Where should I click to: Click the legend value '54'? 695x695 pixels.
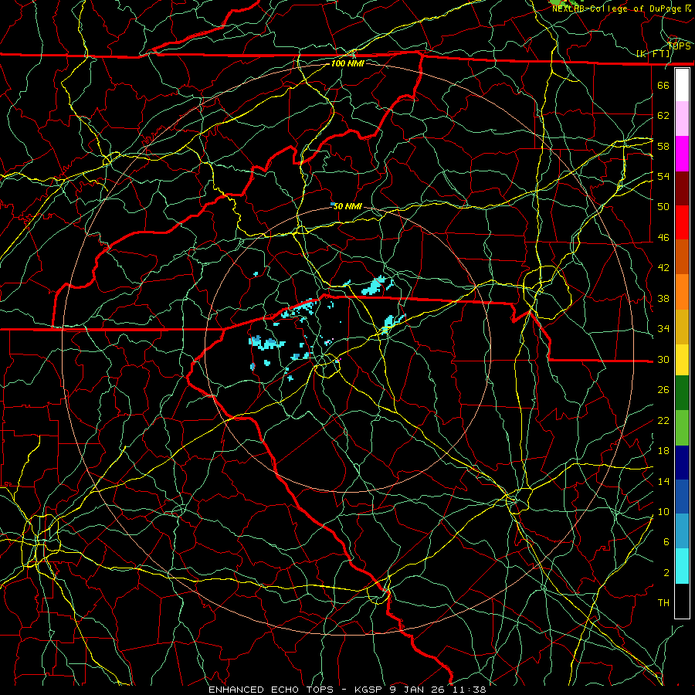point(663,176)
